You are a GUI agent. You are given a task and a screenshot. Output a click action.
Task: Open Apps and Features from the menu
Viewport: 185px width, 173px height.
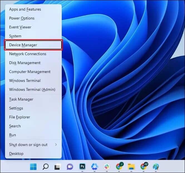coord(33,9)
